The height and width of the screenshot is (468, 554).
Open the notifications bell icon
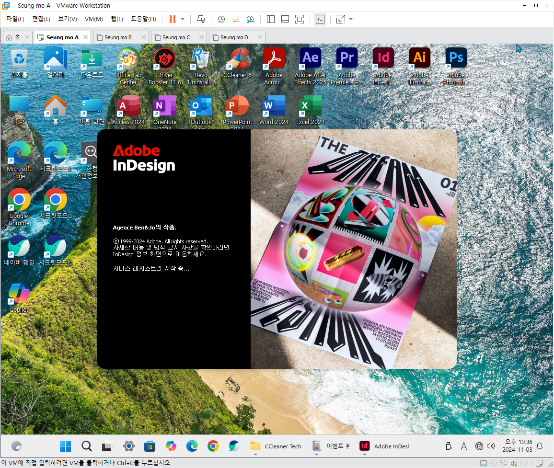pyautogui.click(x=540, y=446)
